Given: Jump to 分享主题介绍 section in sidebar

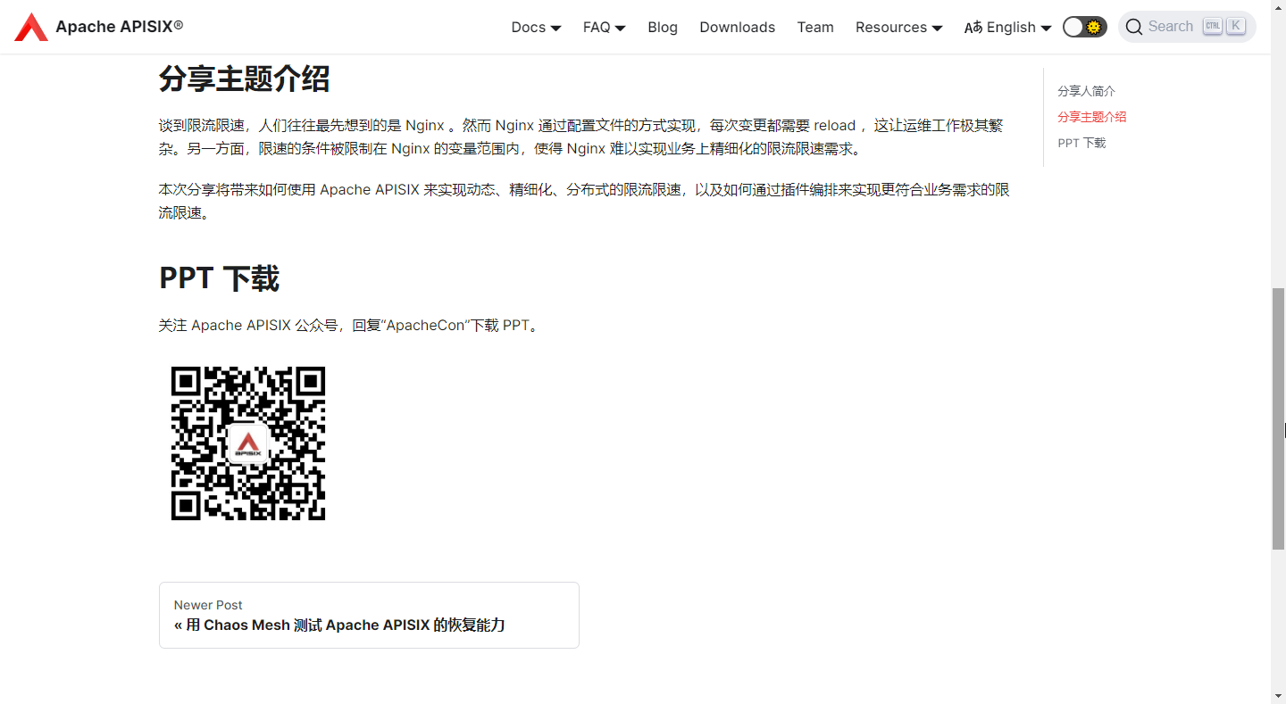Looking at the screenshot, I should tap(1091, 117).
